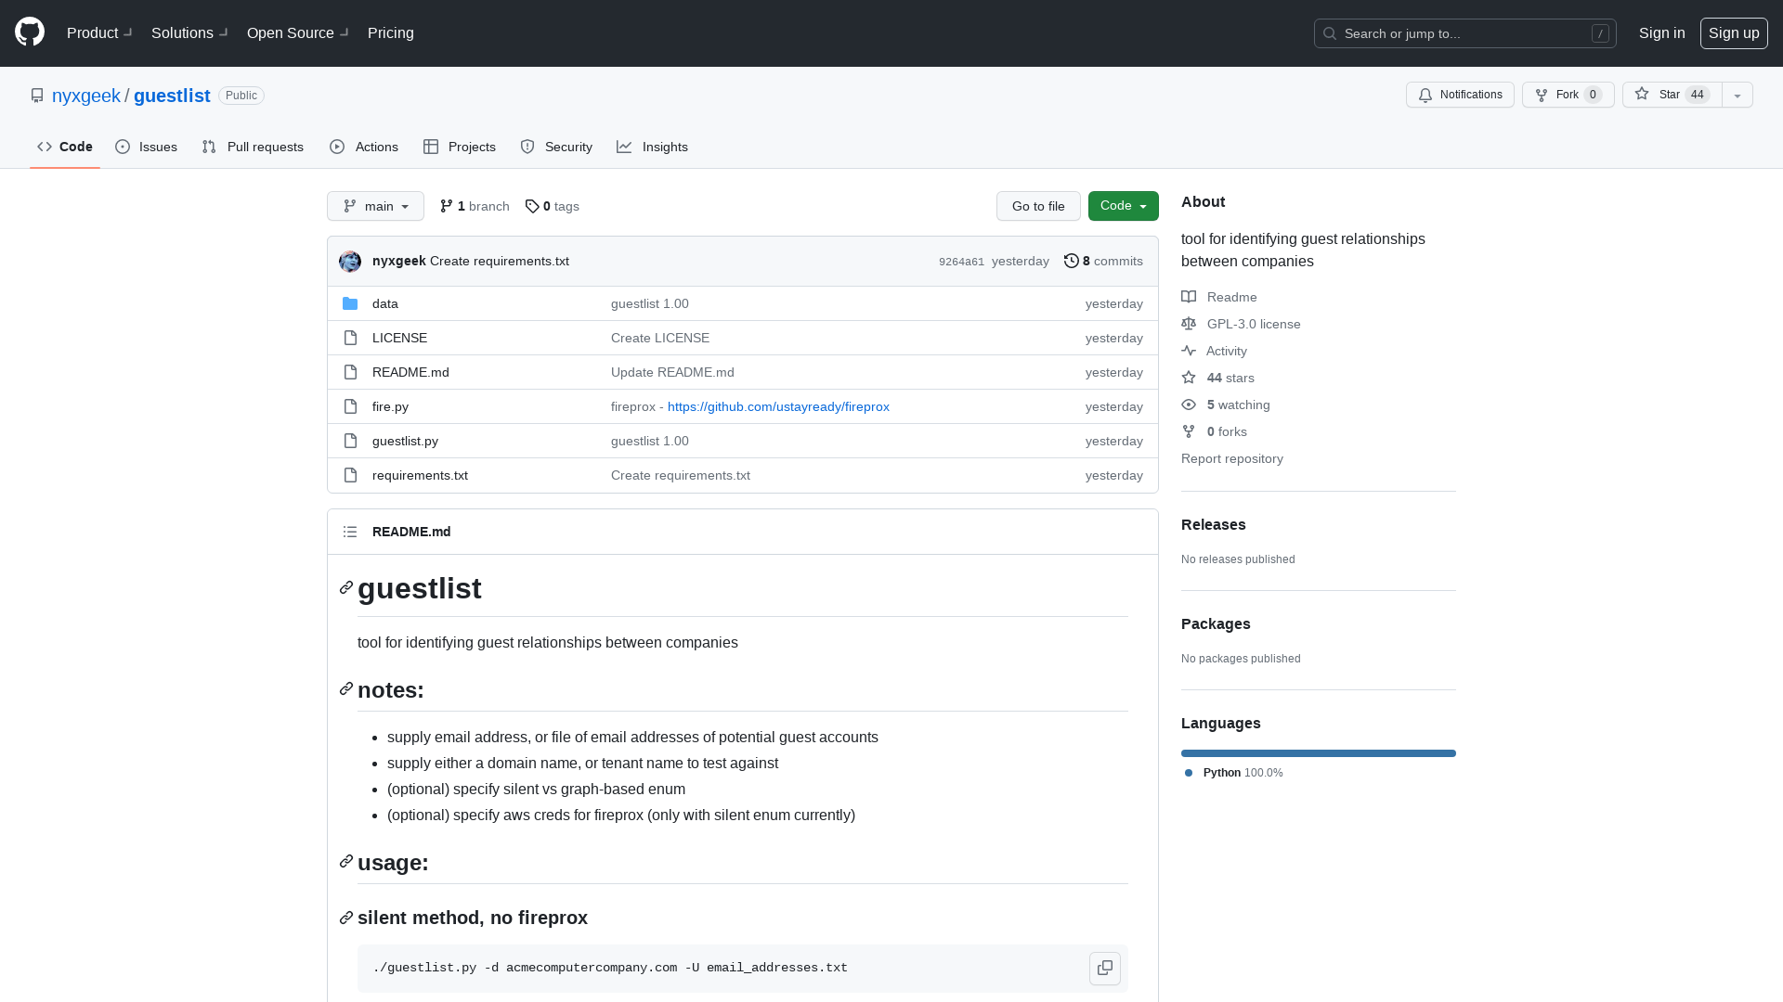Click Go to file button
1783x1002 pixels.
click(x=1038, y=206)
